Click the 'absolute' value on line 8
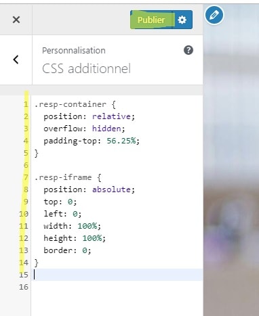The height and width of the screenshot is (316, 259). [x=111, y=189]
